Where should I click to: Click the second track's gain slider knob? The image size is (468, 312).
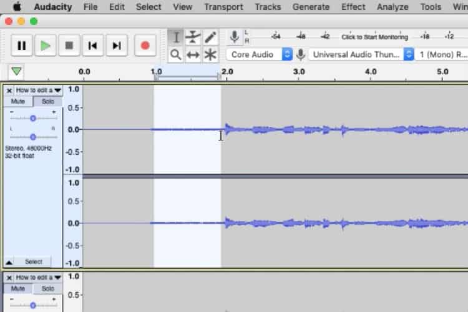pos(33,305)
